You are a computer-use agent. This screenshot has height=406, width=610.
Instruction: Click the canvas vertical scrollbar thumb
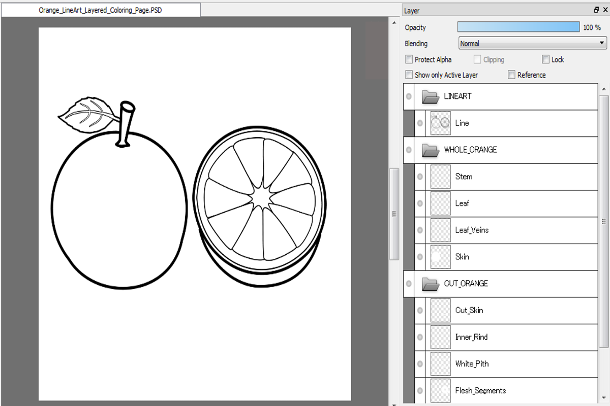point(394,214)
